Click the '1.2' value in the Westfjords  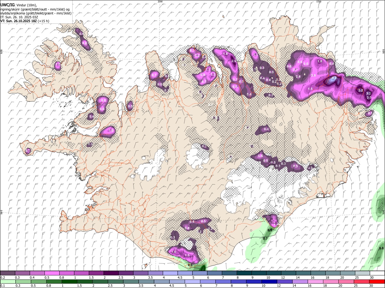click(x=58, y=64)
